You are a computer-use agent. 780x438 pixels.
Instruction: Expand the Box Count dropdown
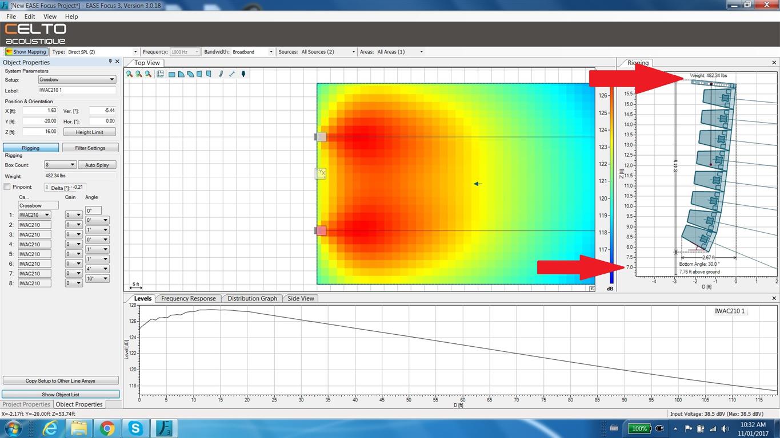(x=60, y=165)
